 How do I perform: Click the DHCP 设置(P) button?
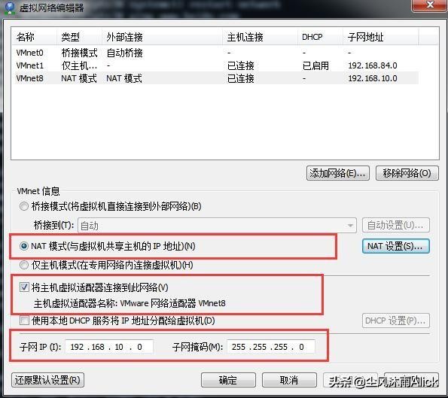click(x=396, y=321)
